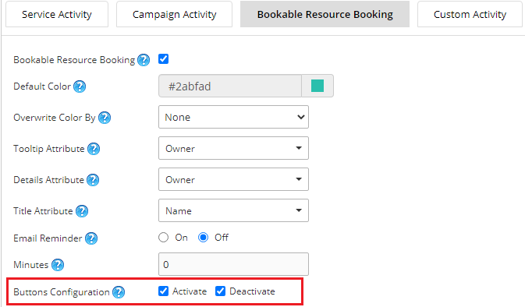This screenshot has height=307, width=525.
Task: Open the Title Attribute Name dropdown
Action: point(233,210)
